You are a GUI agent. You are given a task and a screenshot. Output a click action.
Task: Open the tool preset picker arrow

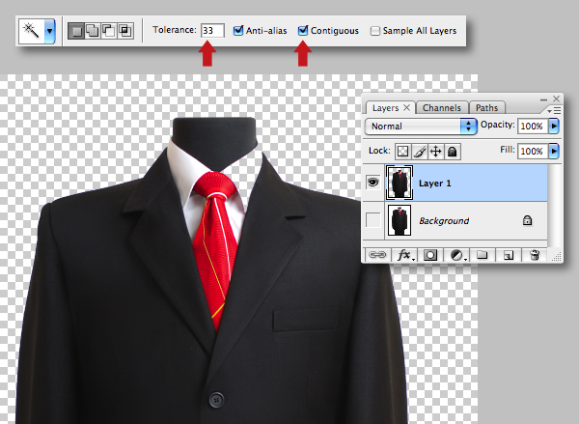tap(49, 32)
